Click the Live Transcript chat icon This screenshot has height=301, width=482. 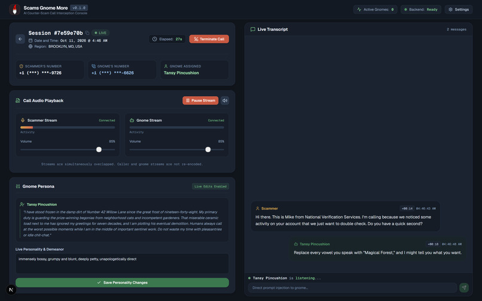pyautogui.click(x=253, y=29)
